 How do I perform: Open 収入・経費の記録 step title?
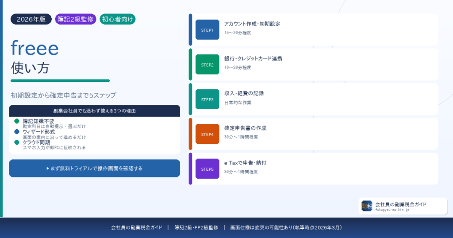point(244,93)
